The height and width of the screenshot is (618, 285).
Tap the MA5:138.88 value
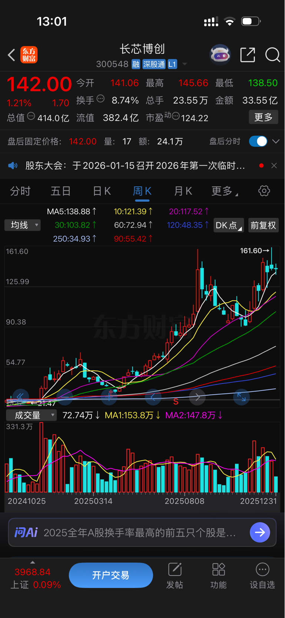click(72, 212)
